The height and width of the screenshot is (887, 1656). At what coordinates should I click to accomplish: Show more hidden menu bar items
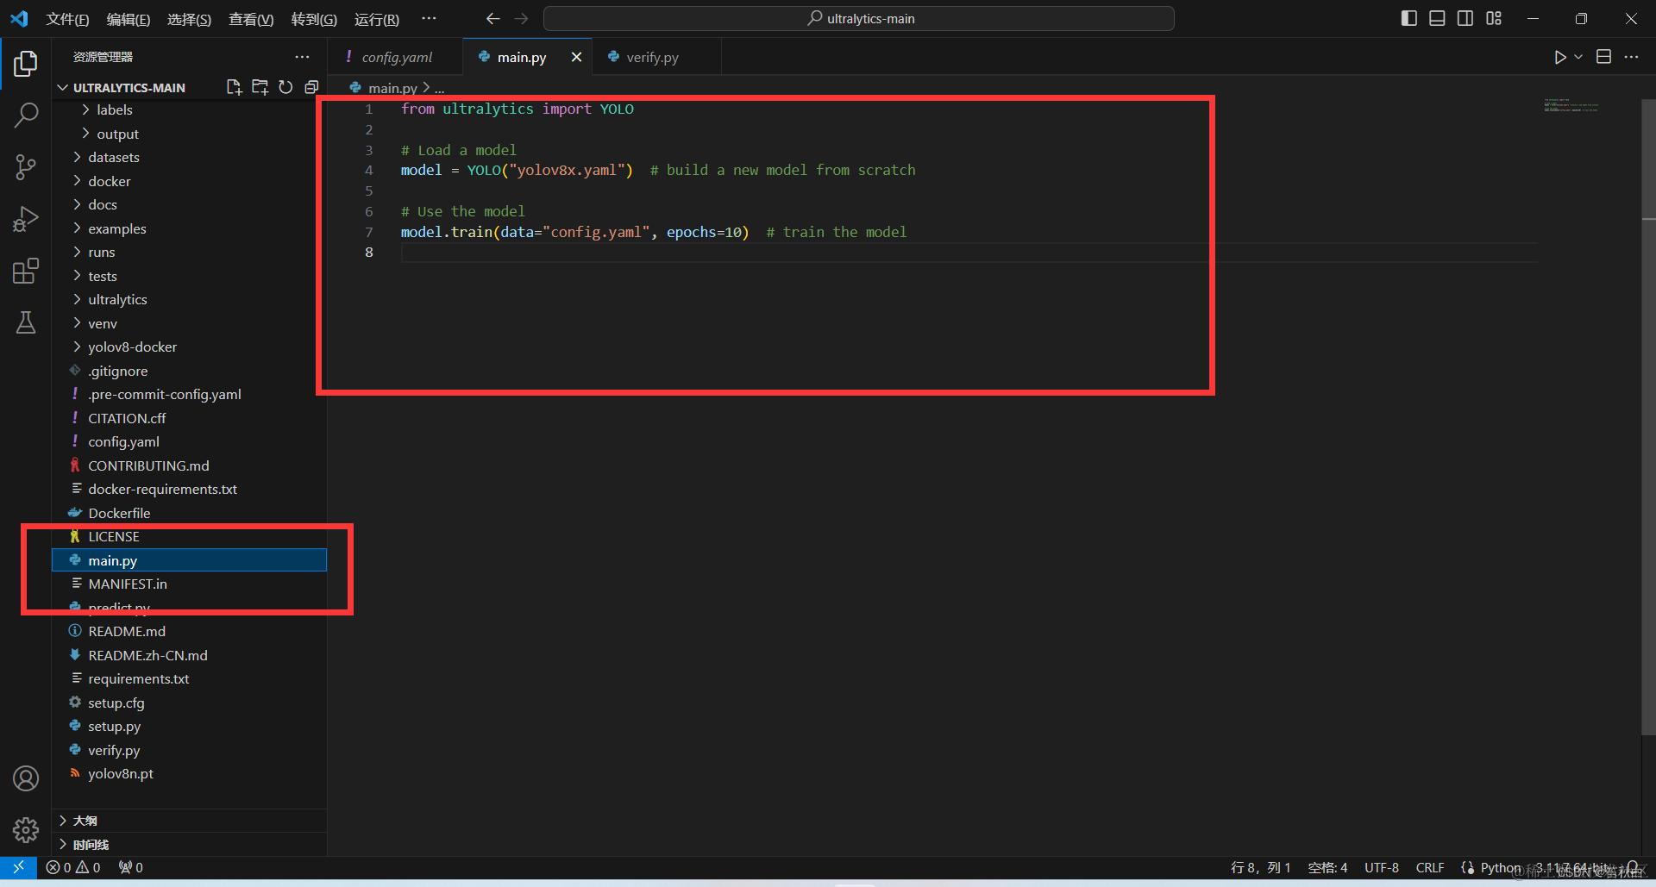tap(429, 18)
